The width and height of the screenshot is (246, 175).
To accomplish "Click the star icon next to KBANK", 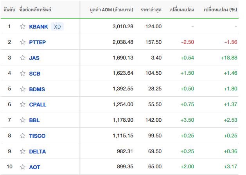I will pos(23,27).
